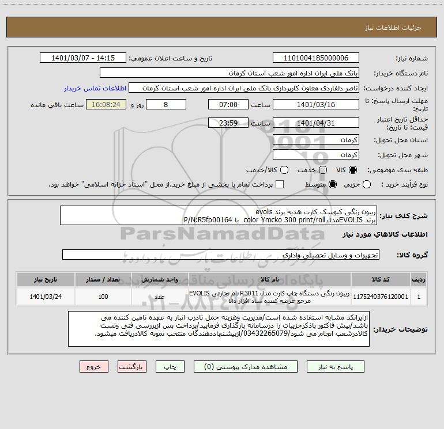Click the announcement date field 1401/03/07 - 14:15
The height and width of the screenshot is (429, 444).
tap(83, 58)
